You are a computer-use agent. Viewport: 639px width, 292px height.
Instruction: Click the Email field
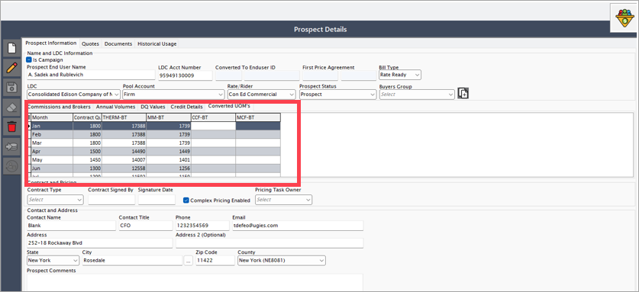click(298, 226)
